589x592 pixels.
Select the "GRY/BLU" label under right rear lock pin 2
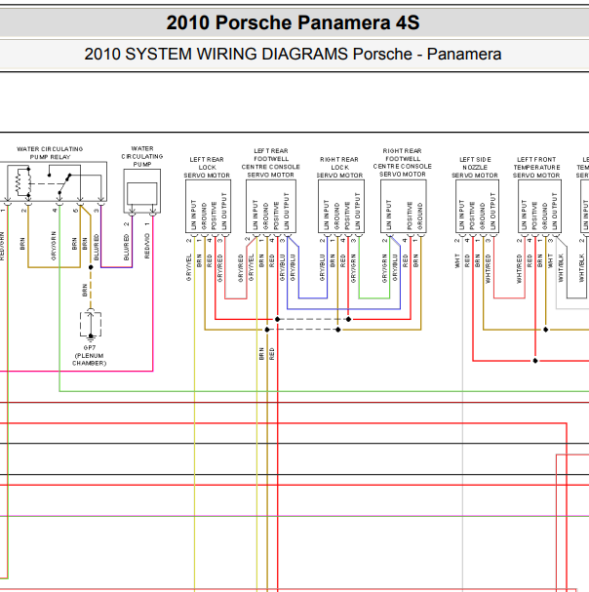(x=322, y=267)
